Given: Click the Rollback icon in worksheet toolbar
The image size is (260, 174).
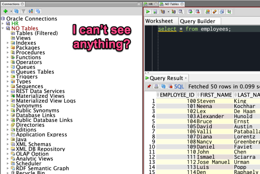Looking at the screenshot, I should click(x=198, y=11).
